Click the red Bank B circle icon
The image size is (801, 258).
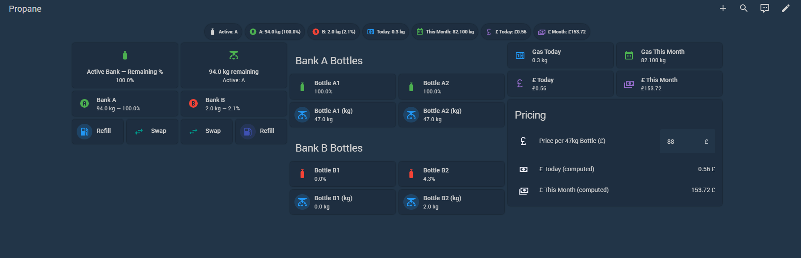coord(193,103)
